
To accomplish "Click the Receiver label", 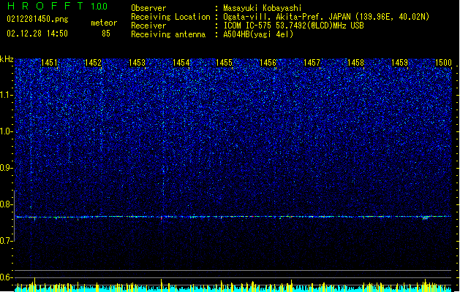I will [148, 26].
